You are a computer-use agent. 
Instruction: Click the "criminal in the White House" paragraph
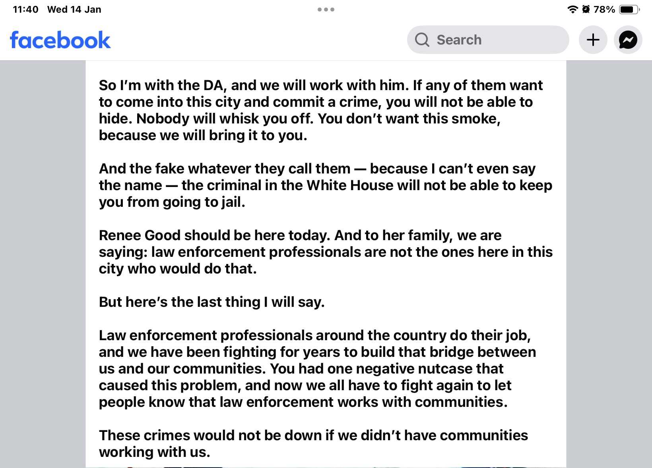coord(325,185)
